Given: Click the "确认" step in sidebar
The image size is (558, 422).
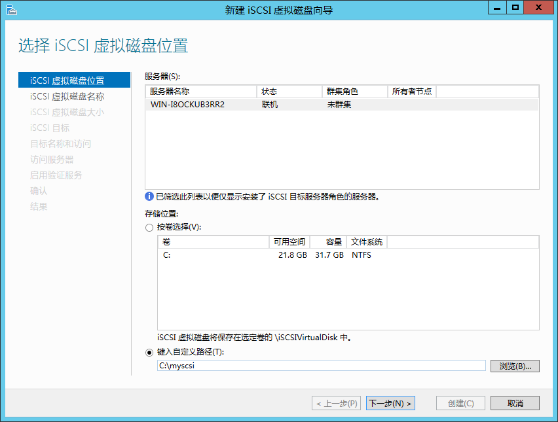Looking at the screenshot, I should (39, 191).
